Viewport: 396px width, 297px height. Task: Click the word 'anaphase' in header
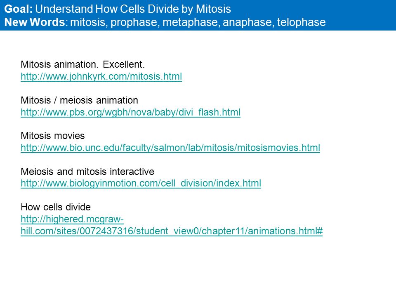tap(248, 23)
